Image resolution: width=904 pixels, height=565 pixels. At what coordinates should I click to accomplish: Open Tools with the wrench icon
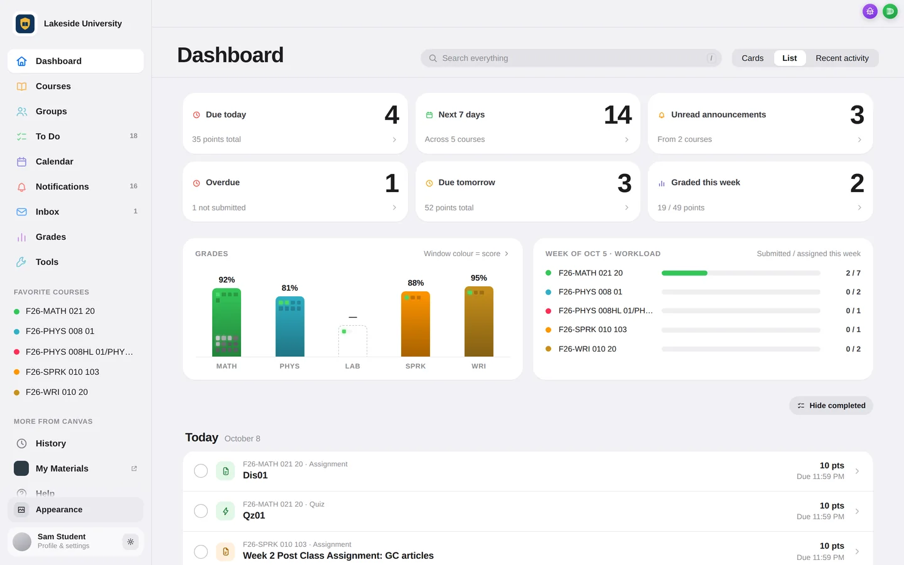(75, 262)
